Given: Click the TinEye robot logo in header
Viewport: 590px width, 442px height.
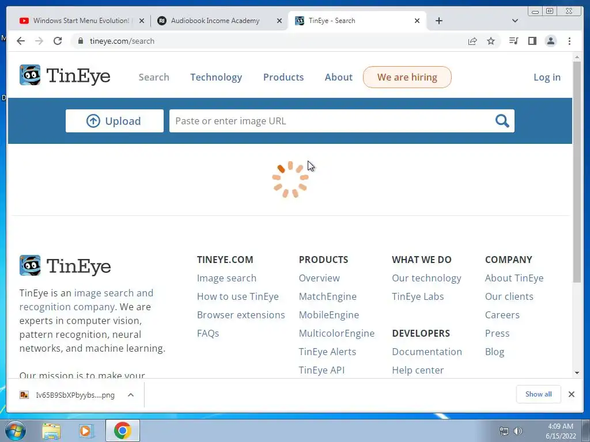Looking at the screenshot, I should [x=30, y=75].
